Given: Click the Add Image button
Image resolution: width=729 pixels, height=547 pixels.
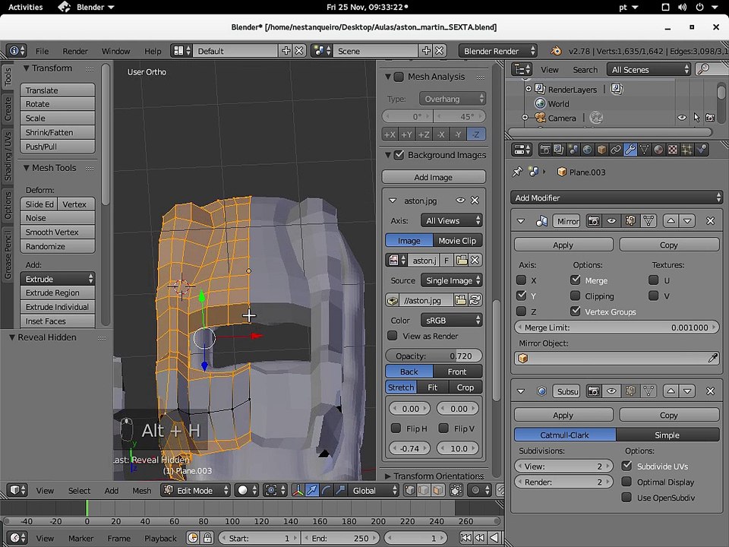Looking at the screenshot, I should click(x=434, y=177).
